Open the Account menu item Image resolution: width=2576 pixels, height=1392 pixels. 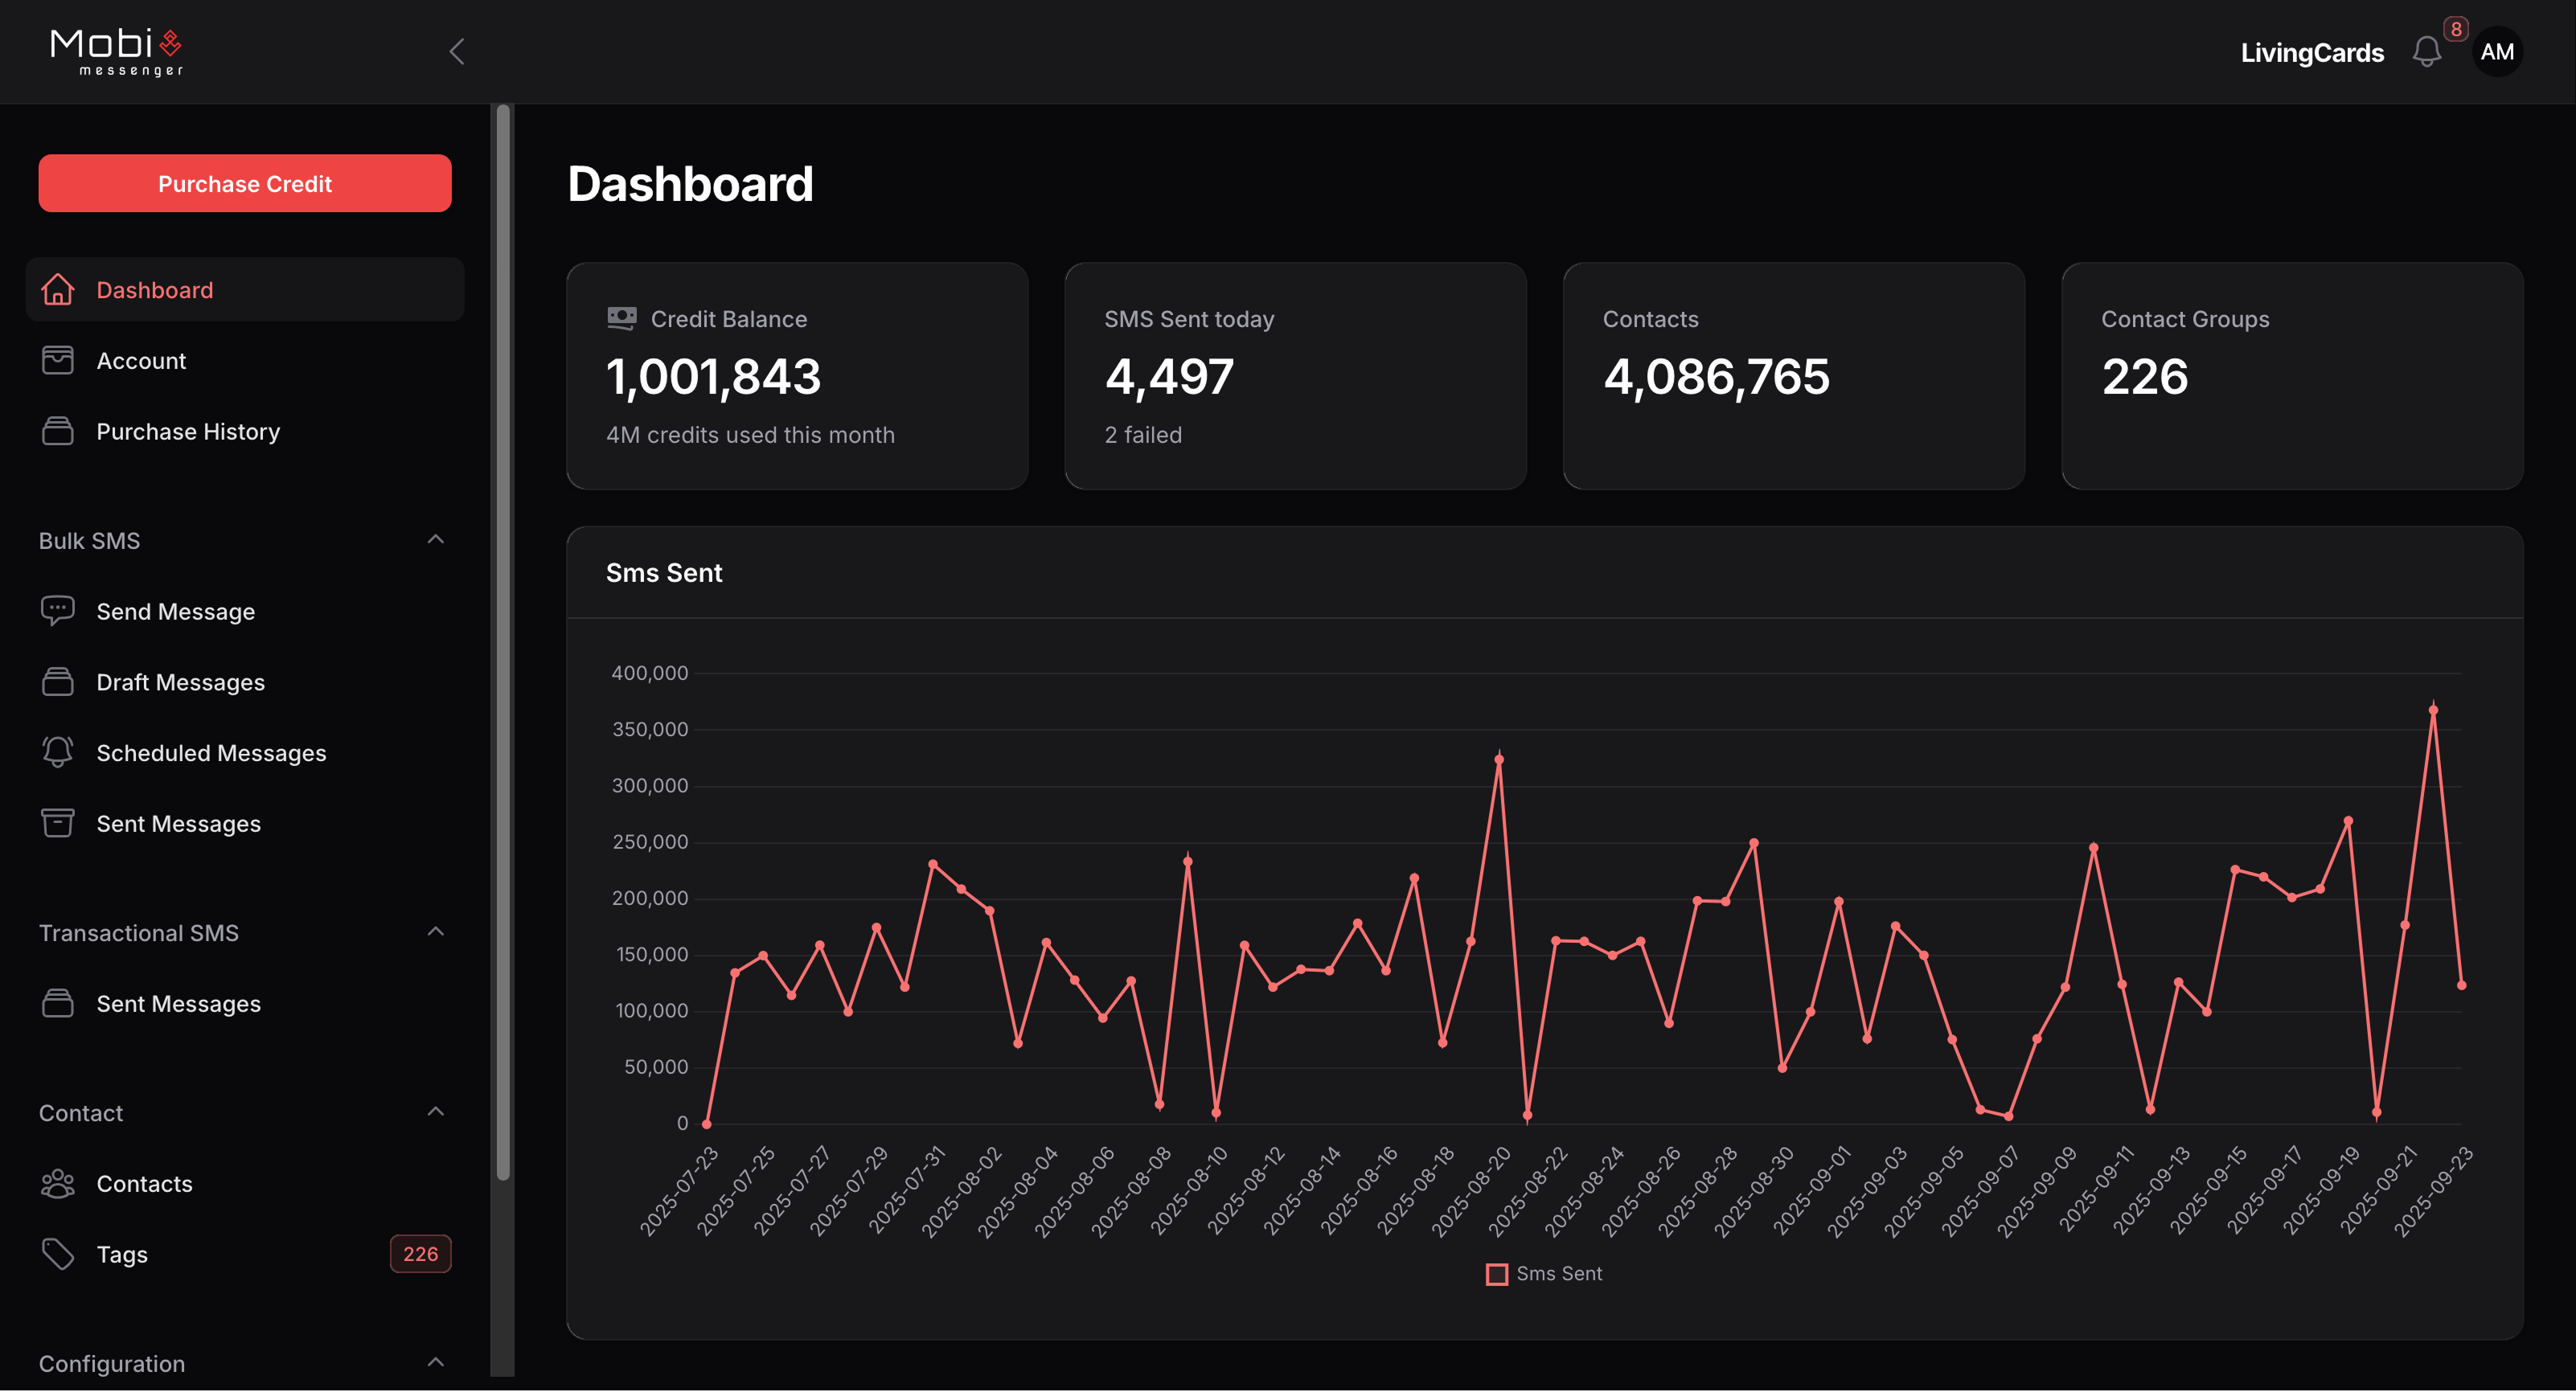(141, 360)
